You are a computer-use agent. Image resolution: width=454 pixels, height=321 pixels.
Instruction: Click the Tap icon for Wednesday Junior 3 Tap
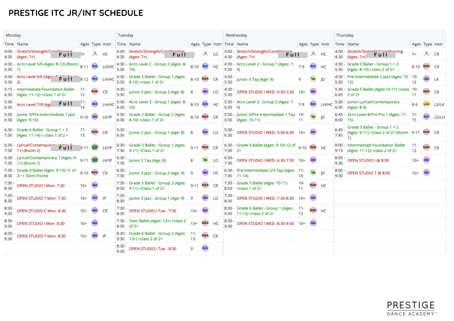pyautogui.click(x=313, y=79)
